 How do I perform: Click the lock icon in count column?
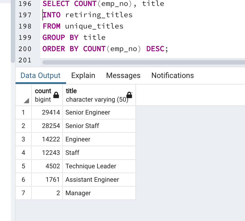pyautogui.click(x=56, y=95)
